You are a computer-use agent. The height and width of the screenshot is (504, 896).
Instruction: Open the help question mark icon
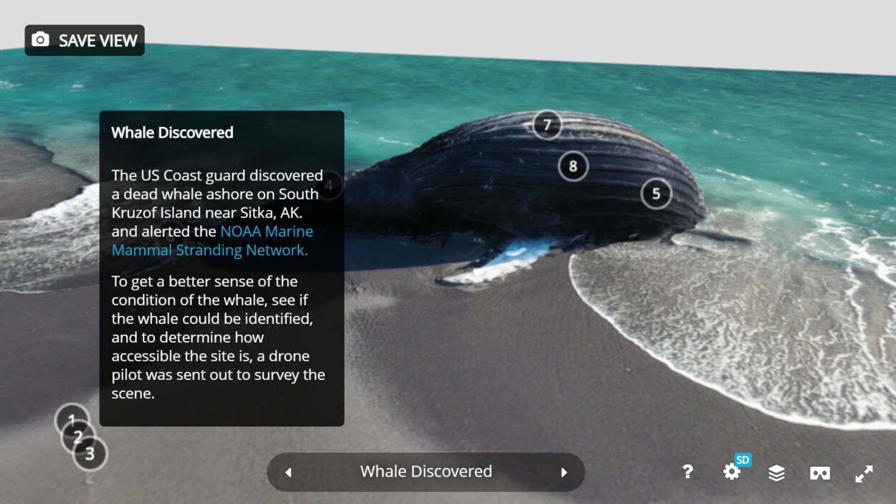click(x=687, y=472)
